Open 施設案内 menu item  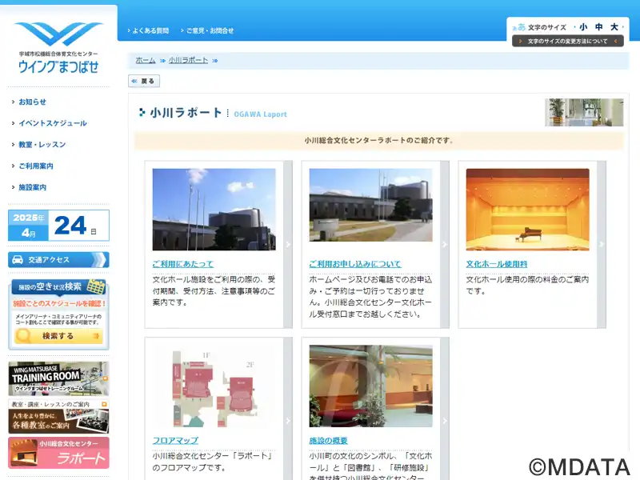click(x=32, y=187)
